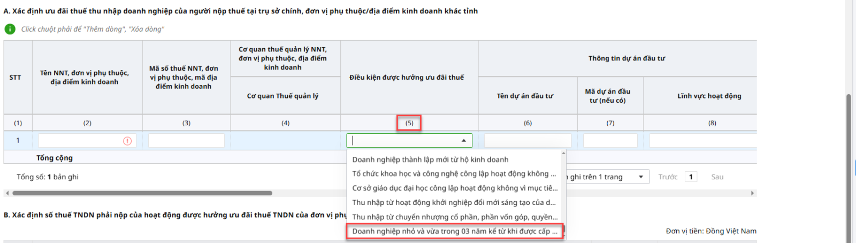Select 'Tổ chức khoa học và công nghệ' option

(x=454, y=173)
